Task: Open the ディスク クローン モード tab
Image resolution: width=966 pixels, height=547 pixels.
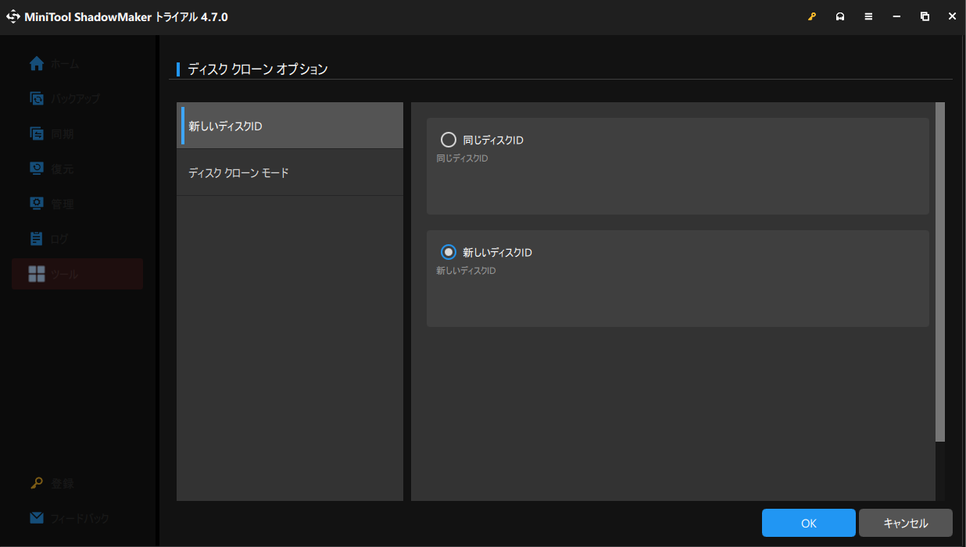Action: pyautogui.click(x=290, y=172)
